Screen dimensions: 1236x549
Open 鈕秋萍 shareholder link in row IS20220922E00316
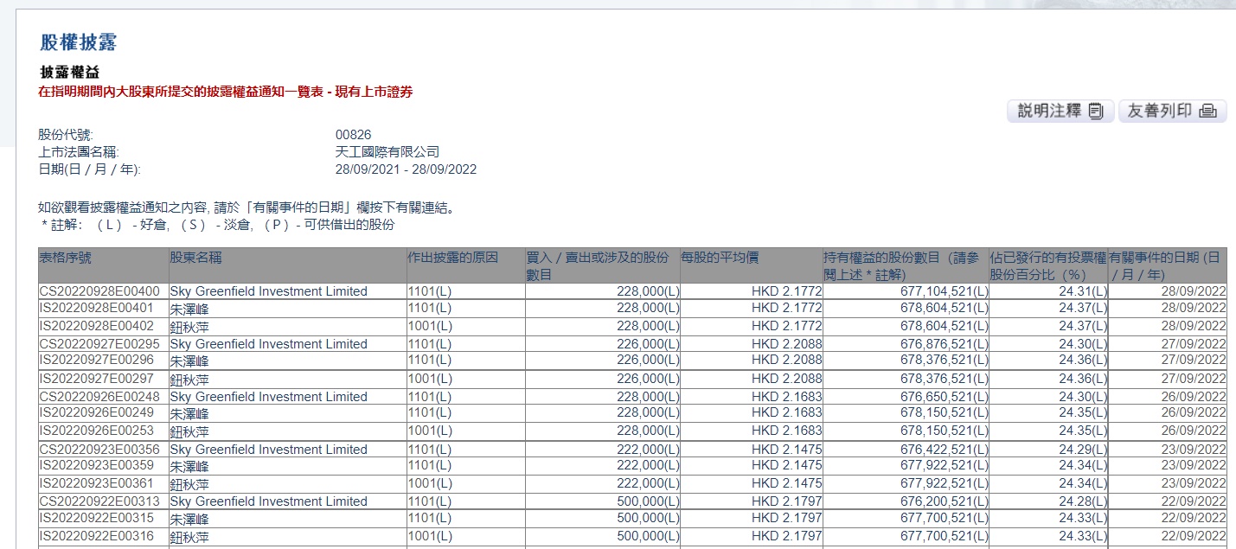click(189, 537)
